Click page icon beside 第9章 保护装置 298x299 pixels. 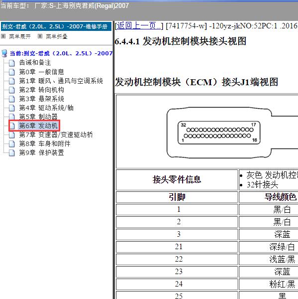coord(12,153)
